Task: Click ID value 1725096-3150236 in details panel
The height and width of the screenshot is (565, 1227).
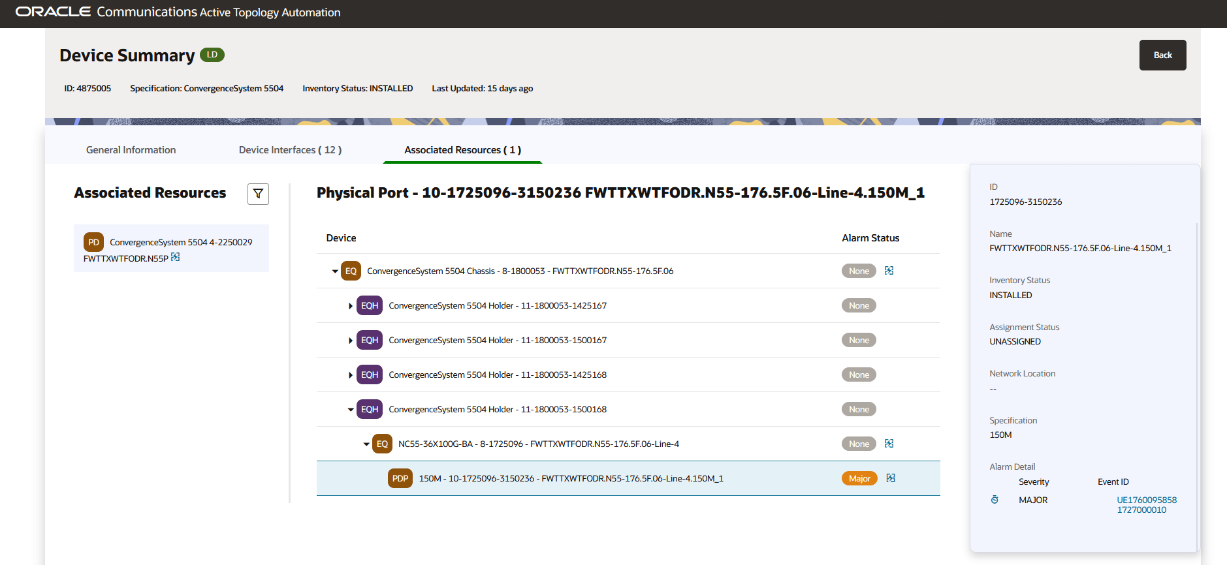Action: click(x=1025, y=202)
